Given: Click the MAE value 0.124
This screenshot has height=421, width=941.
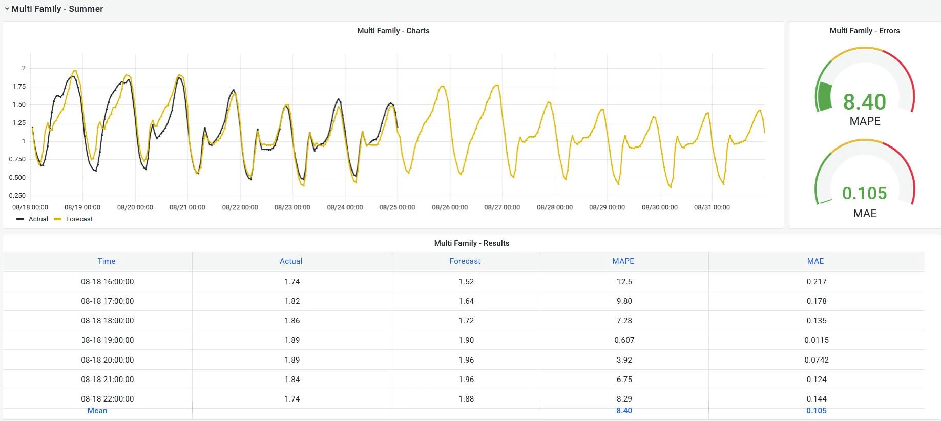Looking at the screenshot, I should pos(817,380).
